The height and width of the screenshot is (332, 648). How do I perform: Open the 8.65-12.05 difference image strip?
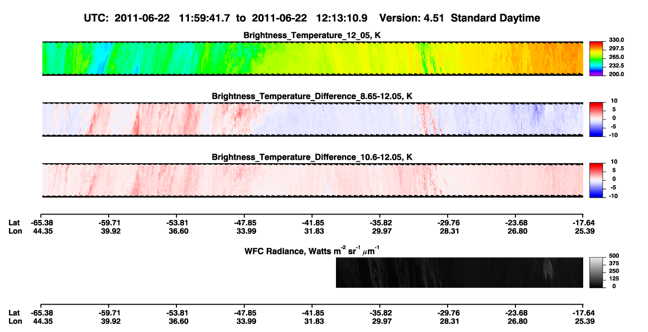313,119
